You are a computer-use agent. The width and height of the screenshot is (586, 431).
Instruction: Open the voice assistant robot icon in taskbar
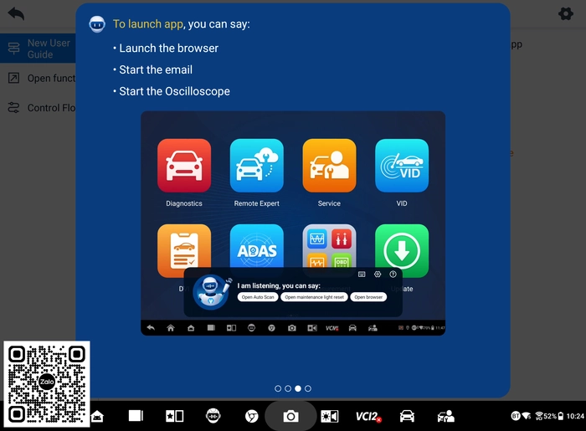tap(213, 416)
